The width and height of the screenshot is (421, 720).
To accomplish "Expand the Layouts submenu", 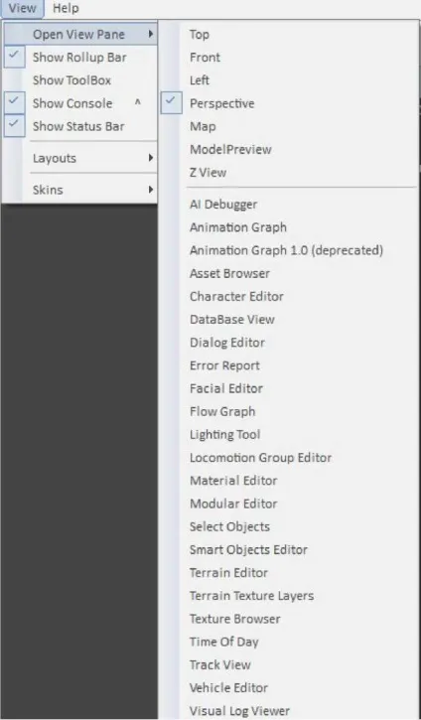I will pos(80,158).
